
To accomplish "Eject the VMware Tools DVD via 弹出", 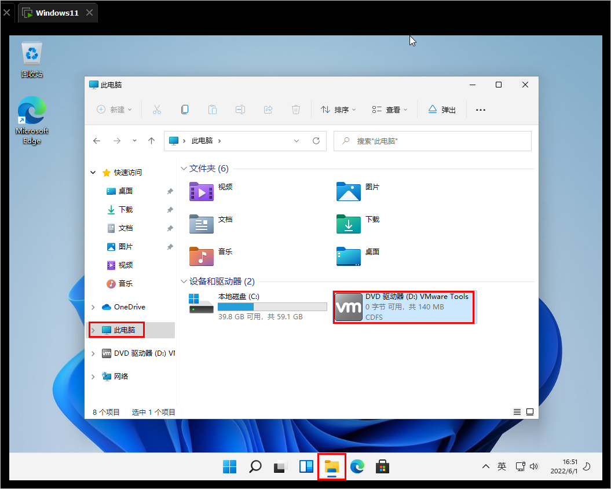I will pos(441,110).
